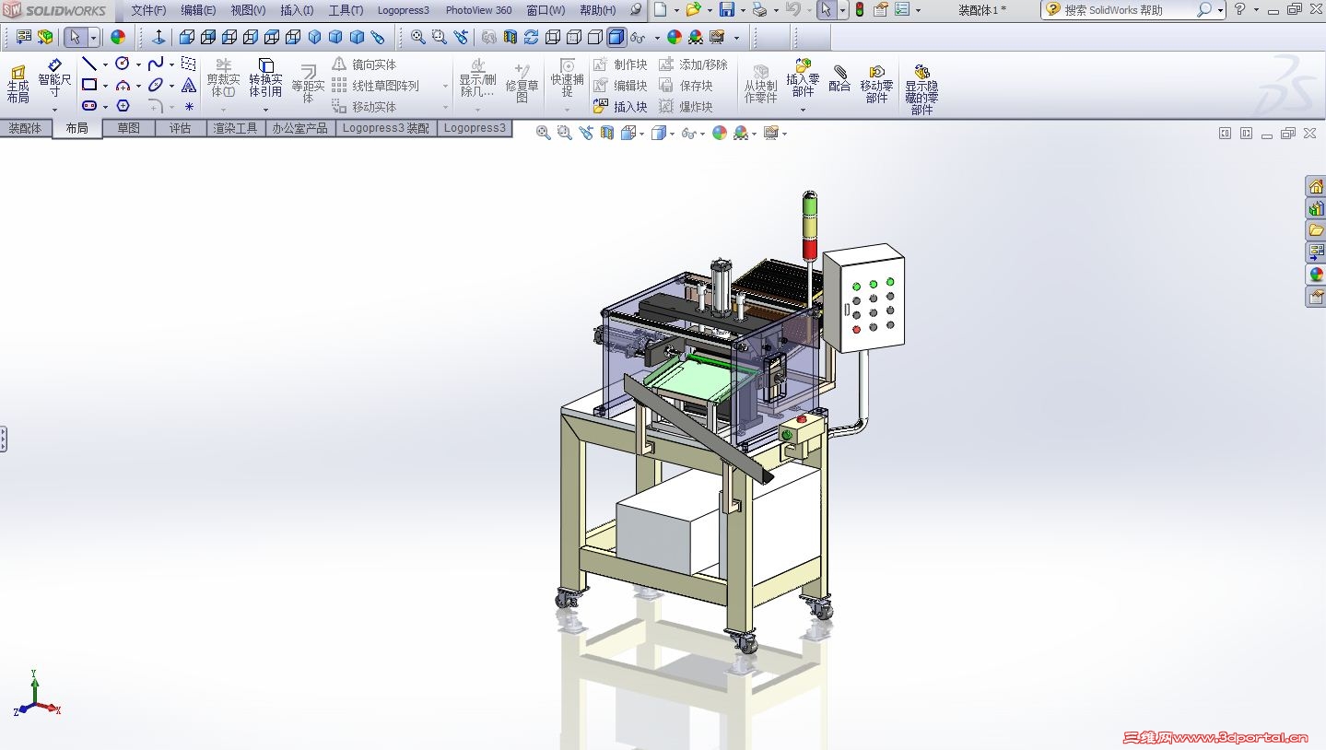
Task: Click the 线性草图阵列 button
Action: [x=375, y=86]
